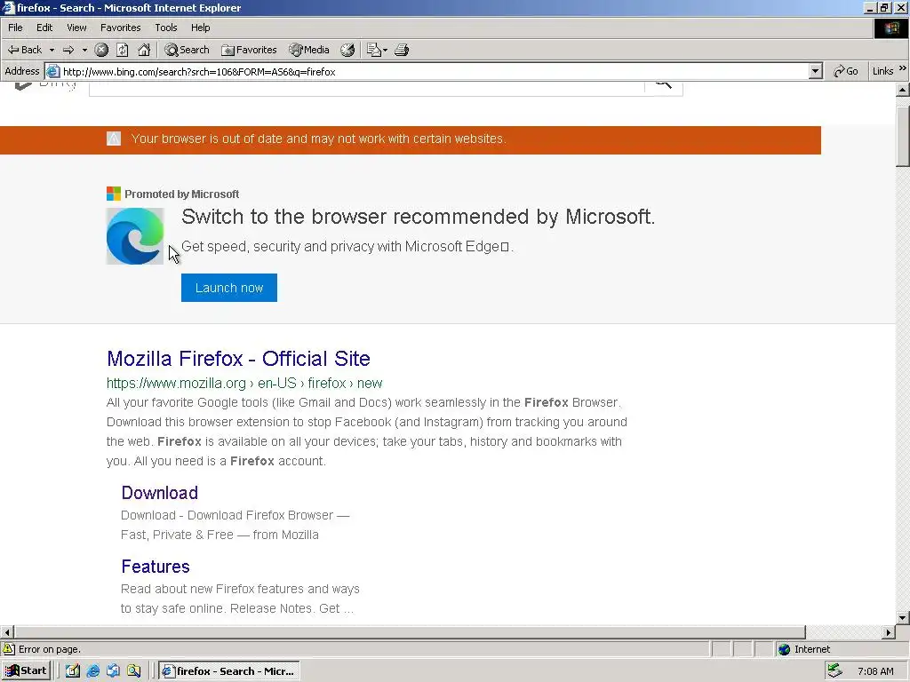Image resolution: width=910 pixels, height=682 pixels.
Task: Click the IE icon in title bar
Action: 8,7
